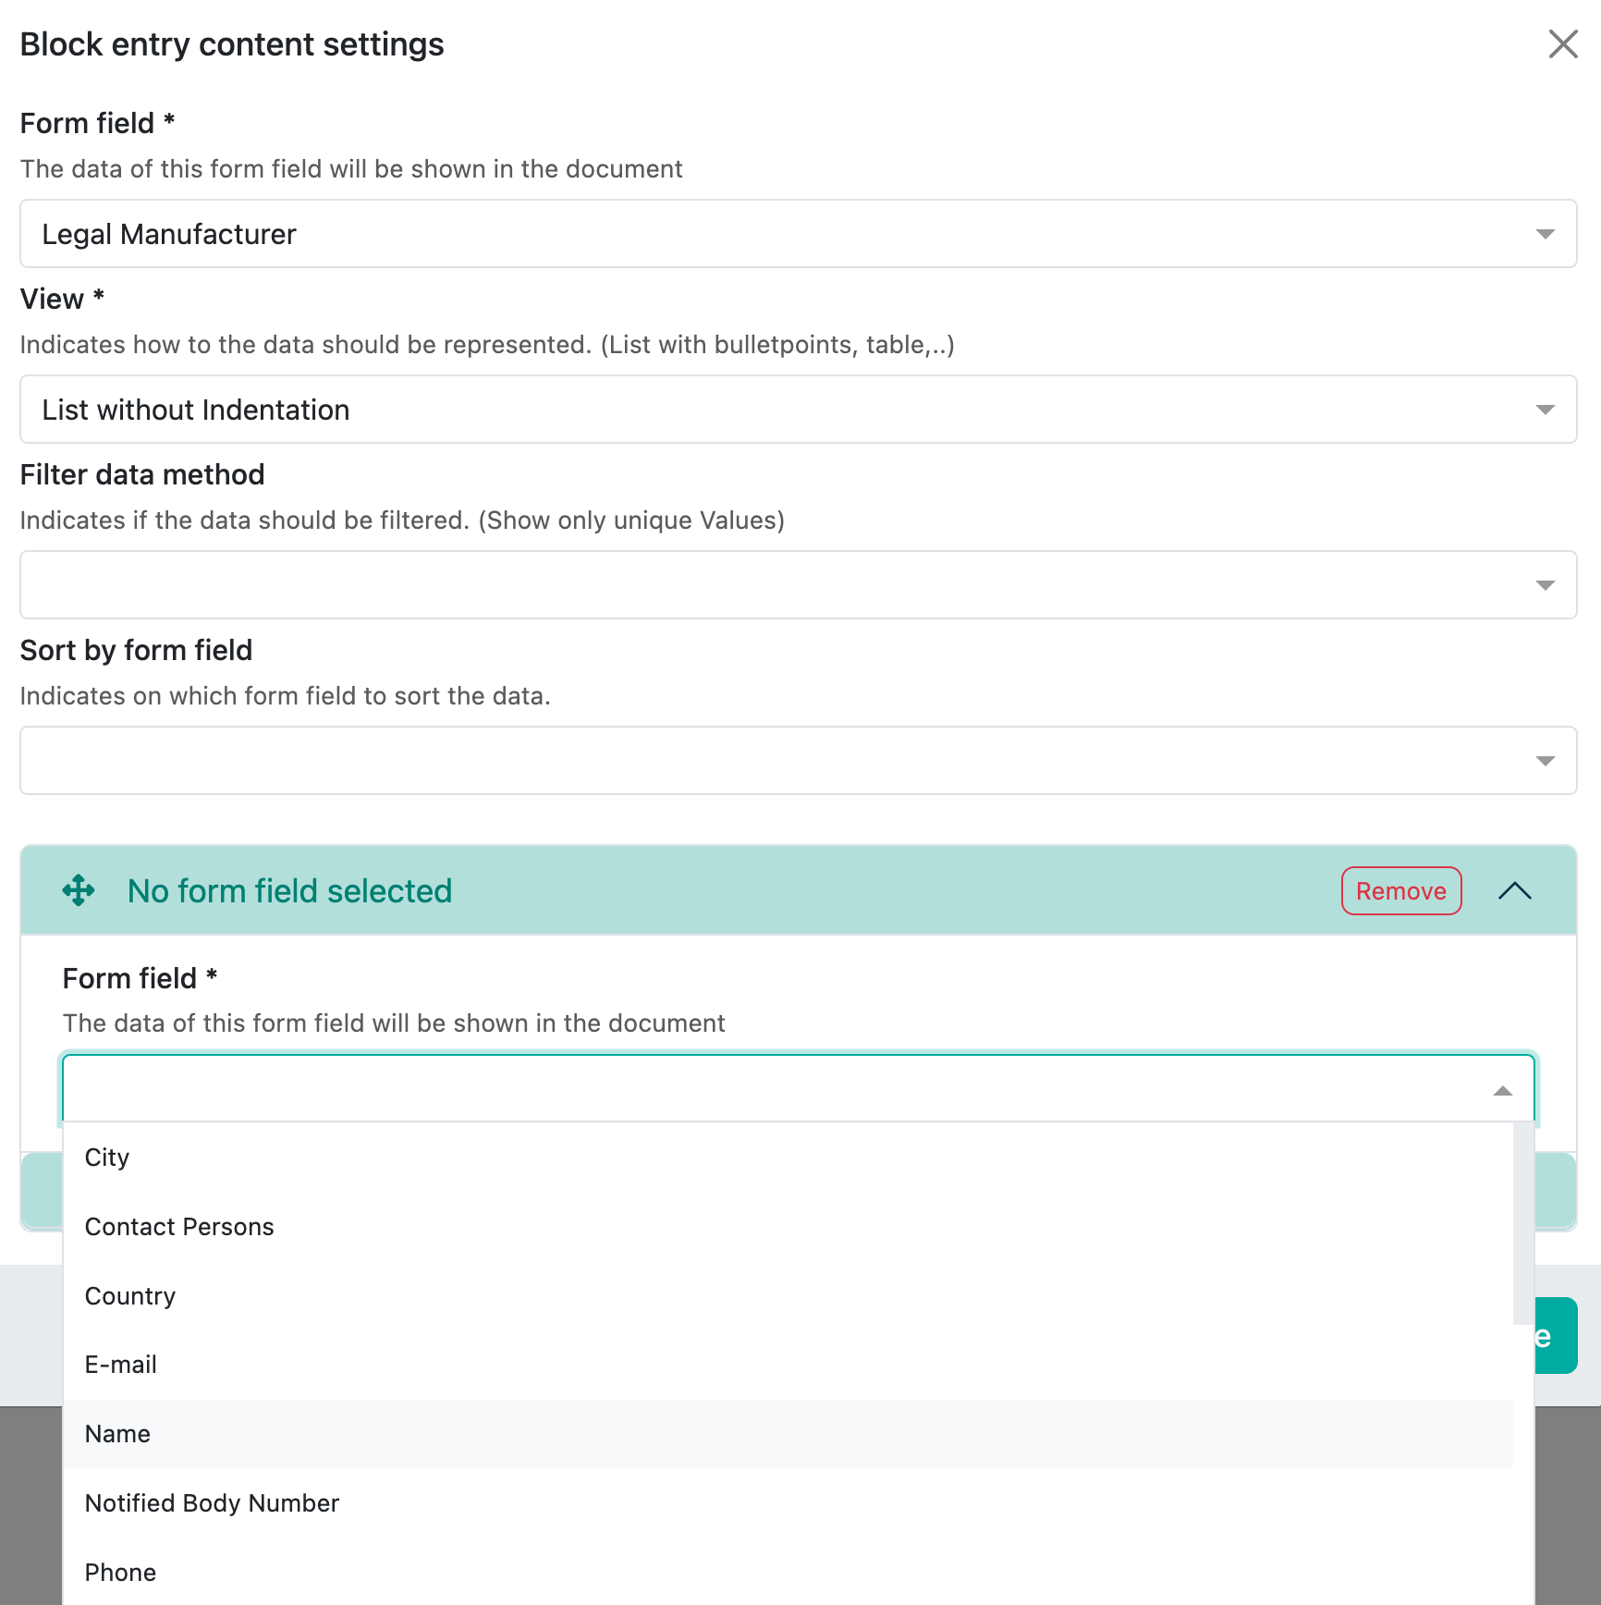Pick Notified Body Number option
Viewport: 1601px width, 1605px height.
click(x=788, y=1503)
